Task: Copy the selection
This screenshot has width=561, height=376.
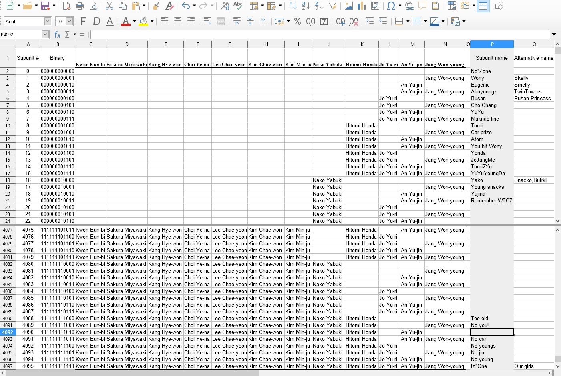Action: tap(123, 6)
